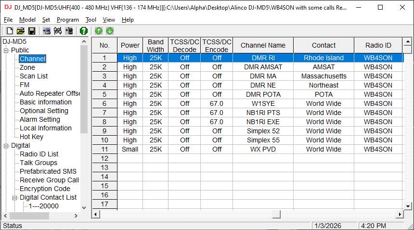Click the Open file folder icon
414x230 pixels.
[x=20, y=31]
